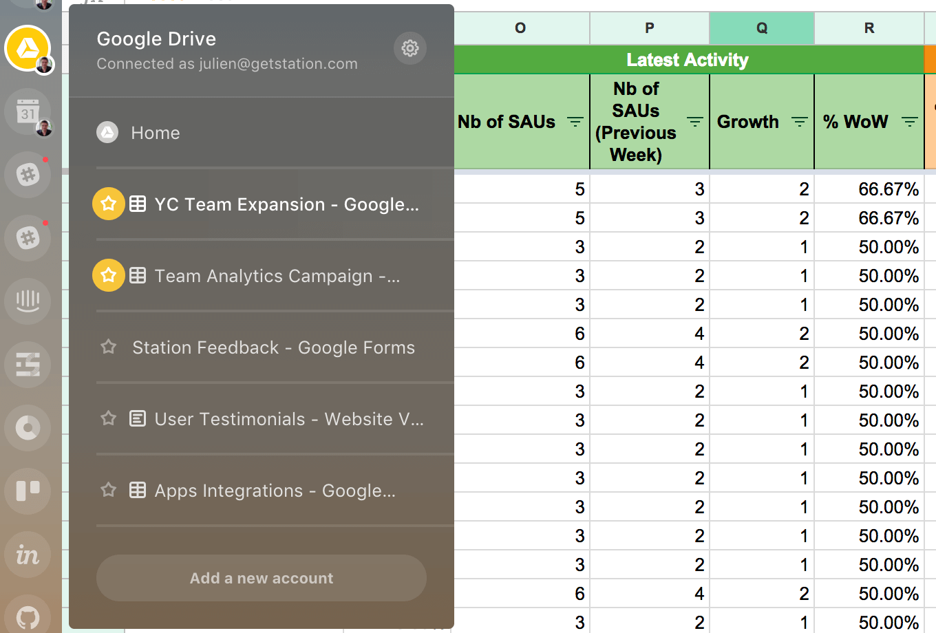Open Intercom app in sidebar

(28, 301)
